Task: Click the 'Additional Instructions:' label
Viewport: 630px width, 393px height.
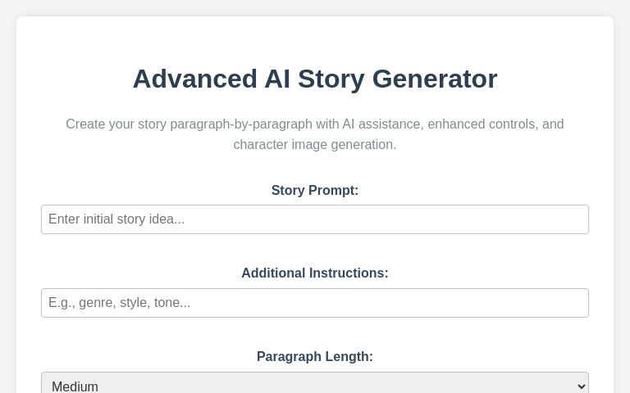Action: [315, 273]
